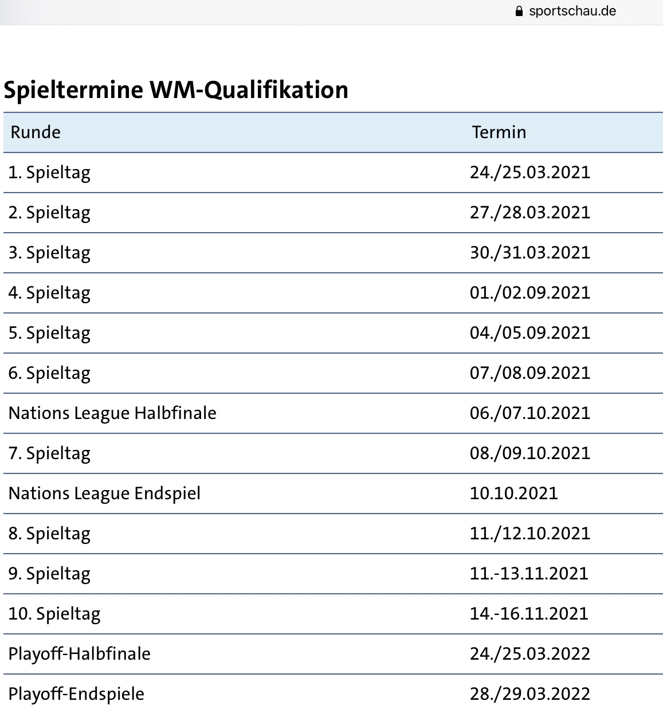This screenshot has height=713, width=663.
Task: Select the 2. Spieltag row label
Action: coord(50,213)
